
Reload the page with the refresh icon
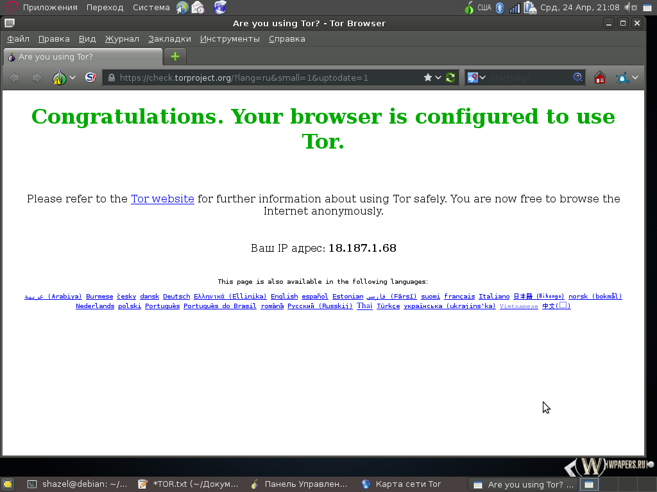coord(450,78)
